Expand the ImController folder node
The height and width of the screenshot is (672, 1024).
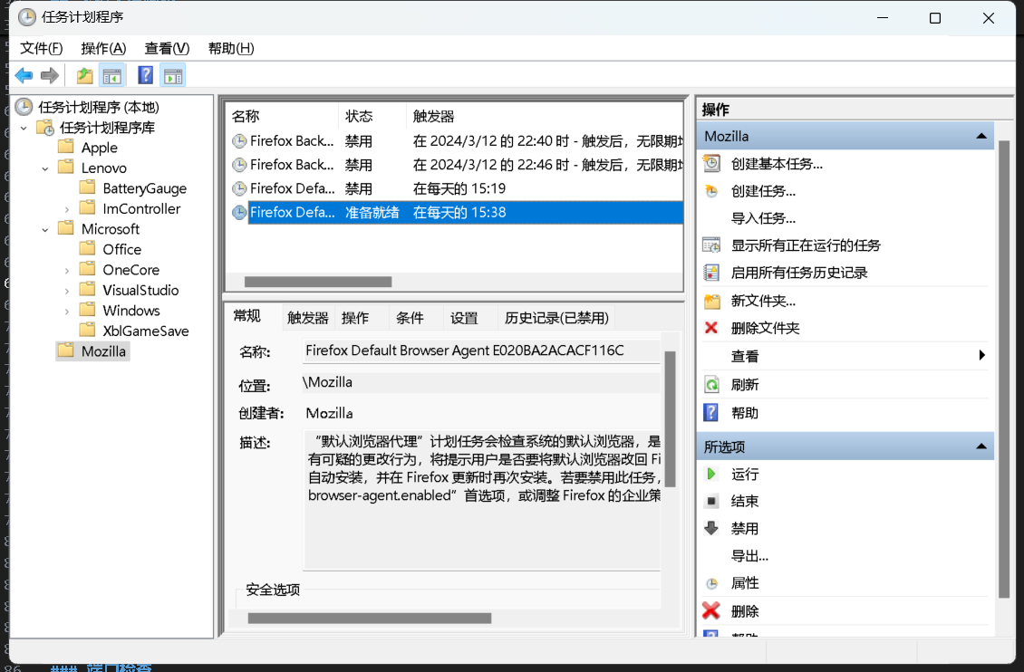tap(67, 209)
